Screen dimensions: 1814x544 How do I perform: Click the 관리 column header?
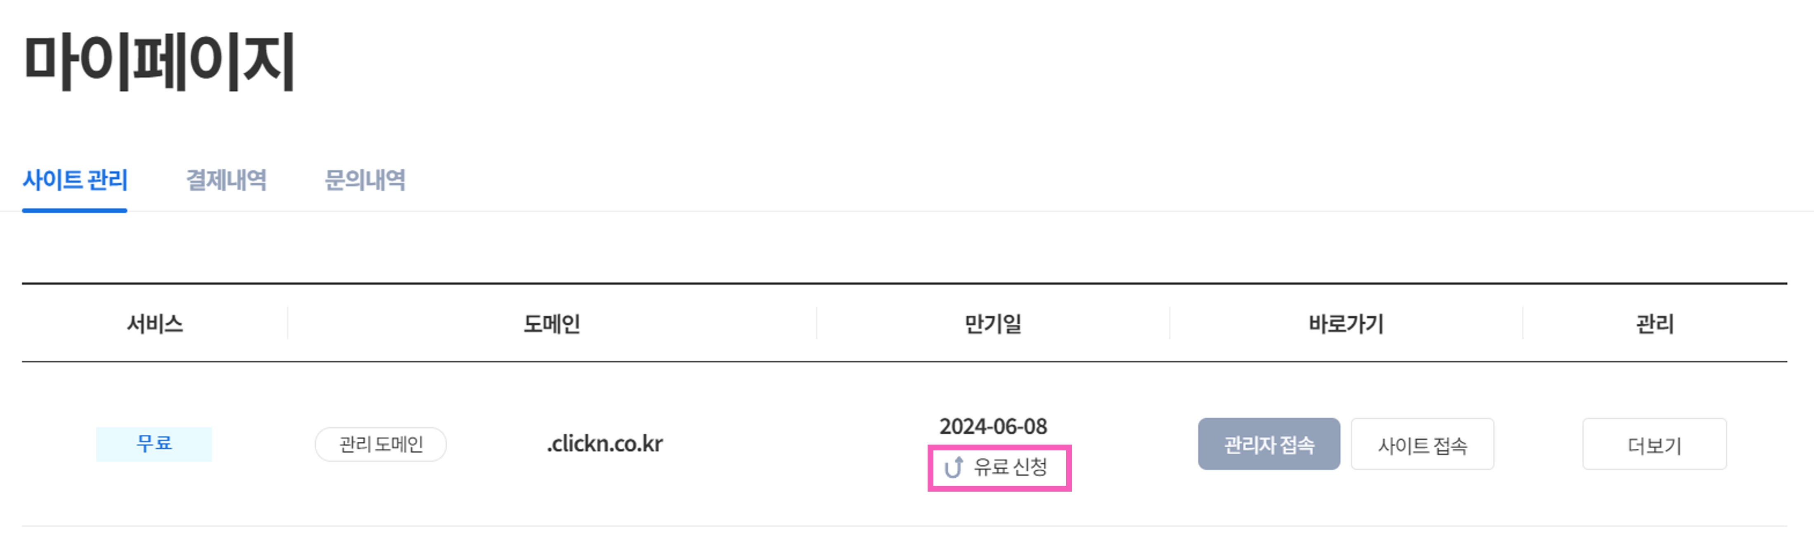click(x=1654, y=324)
